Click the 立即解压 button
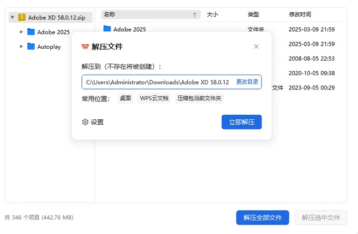This screenshot has width=358, height=234. point(242,122)
